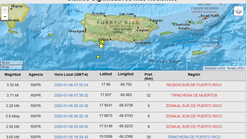Select the REGION SUR DE PUERTO RICO cell
The image size is (247, 139).
[x=194, y=85]
